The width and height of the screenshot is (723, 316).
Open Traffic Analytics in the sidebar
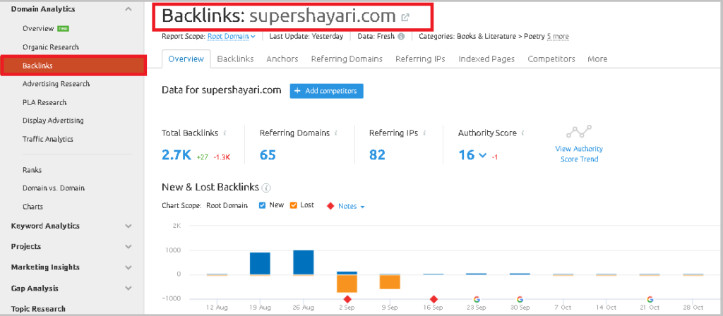[x=48, y=139]
